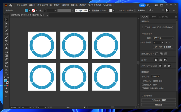Enable 線幅と効果を拡大・縮小 checkbox
Image resolution: width=181 pixels, height=112 pixels.
click(x=143, y=88)
